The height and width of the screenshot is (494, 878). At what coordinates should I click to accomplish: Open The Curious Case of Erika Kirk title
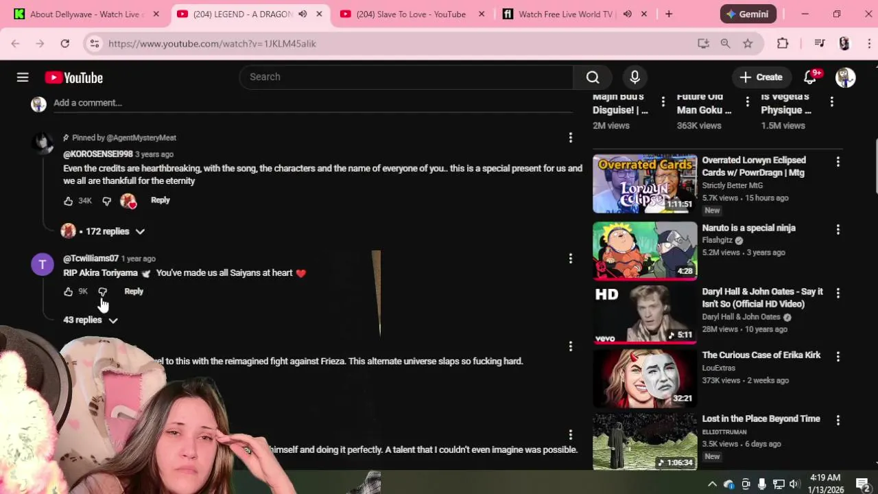(x=761, y=355)
